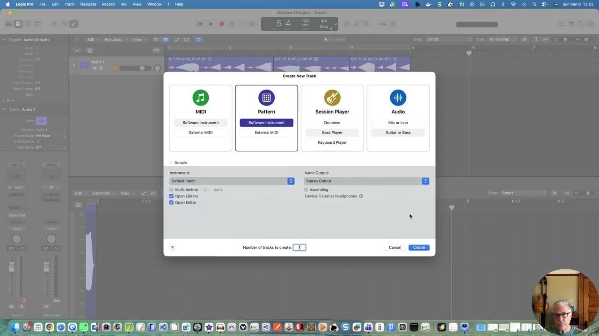Click the purple Pattern grid icon
Viewport: 599px width, 336px height.
click(x=266, y=98)
